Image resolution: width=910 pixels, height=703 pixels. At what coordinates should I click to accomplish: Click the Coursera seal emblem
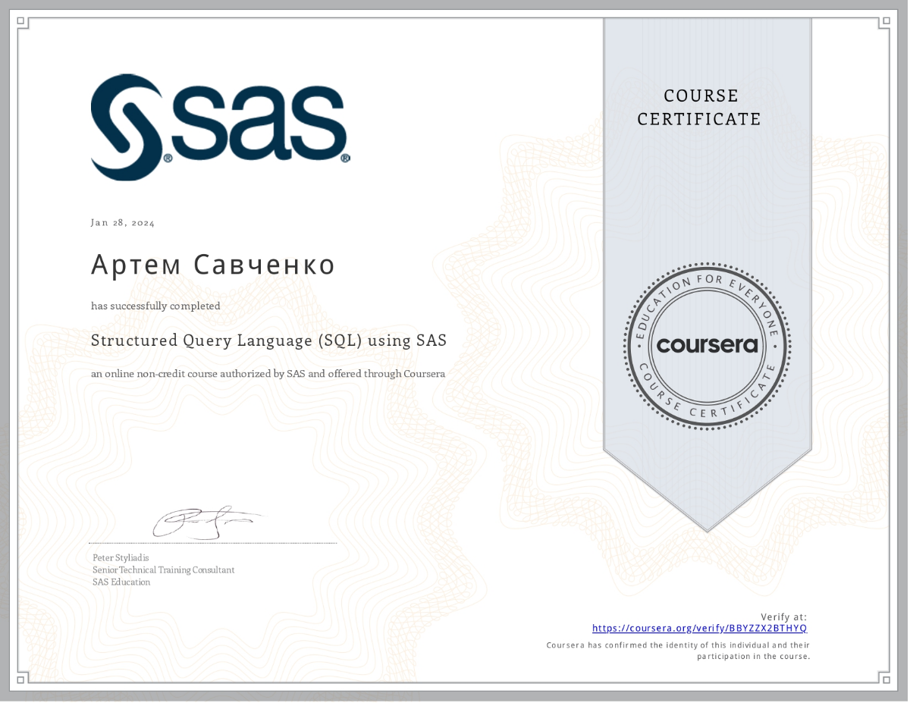(707, 346)
